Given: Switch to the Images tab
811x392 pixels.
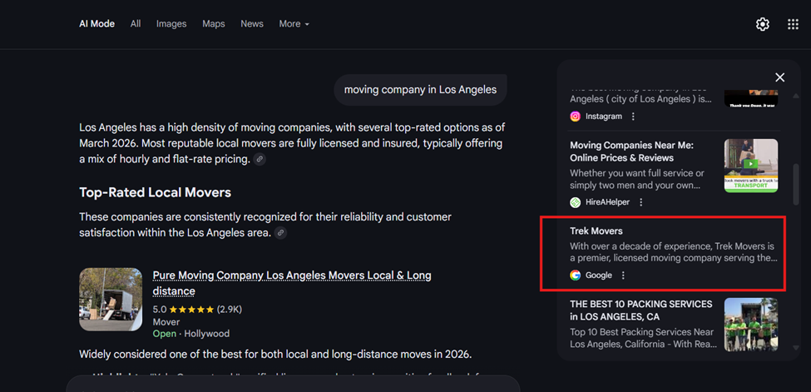Looking at the screenshot, I should (171, 24).
